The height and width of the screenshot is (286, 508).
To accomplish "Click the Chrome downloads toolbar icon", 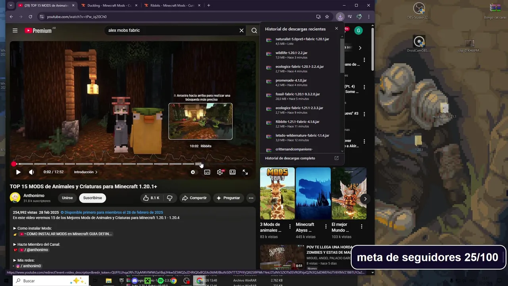I will (x=340, y=17).
